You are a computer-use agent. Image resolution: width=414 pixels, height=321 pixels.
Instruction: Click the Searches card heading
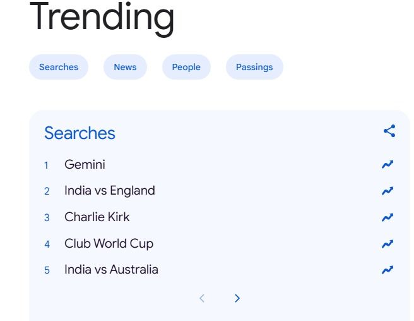(x=80, y=133)
